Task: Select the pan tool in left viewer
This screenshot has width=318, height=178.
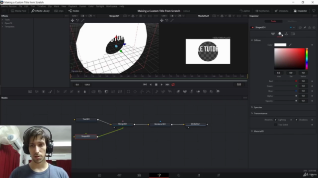Action: coord(73,20)
